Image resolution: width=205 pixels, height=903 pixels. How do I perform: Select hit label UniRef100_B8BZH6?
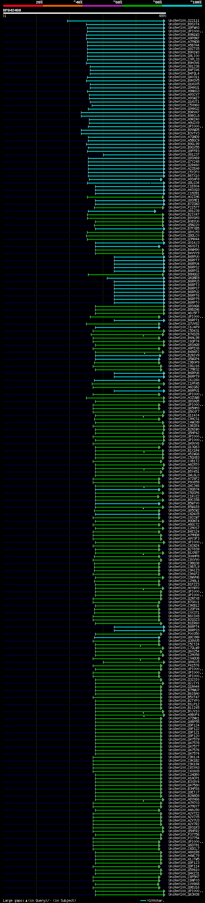point(184,309)
